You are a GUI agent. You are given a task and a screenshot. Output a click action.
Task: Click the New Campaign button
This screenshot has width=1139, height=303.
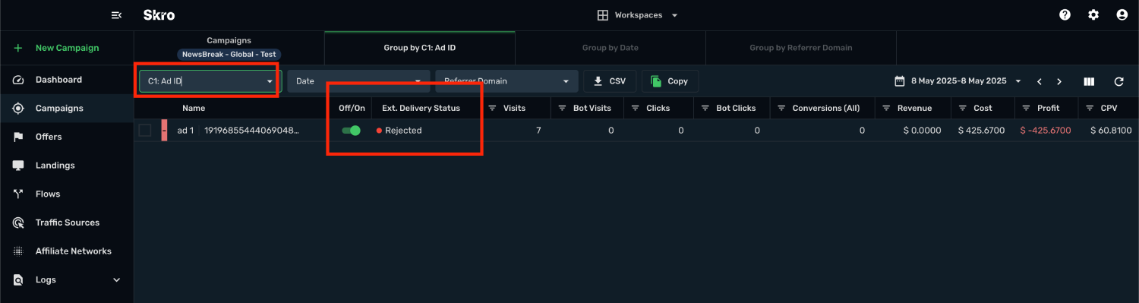(67, 48)
